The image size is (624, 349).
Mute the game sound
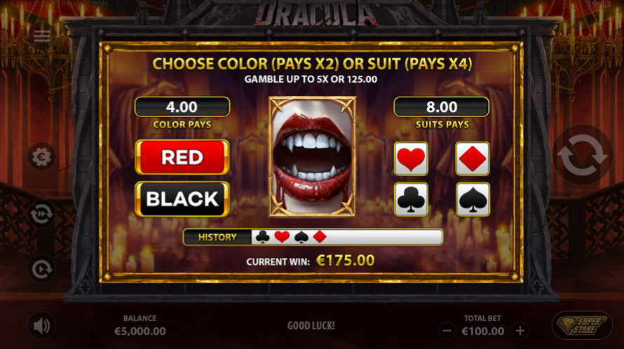41,326
